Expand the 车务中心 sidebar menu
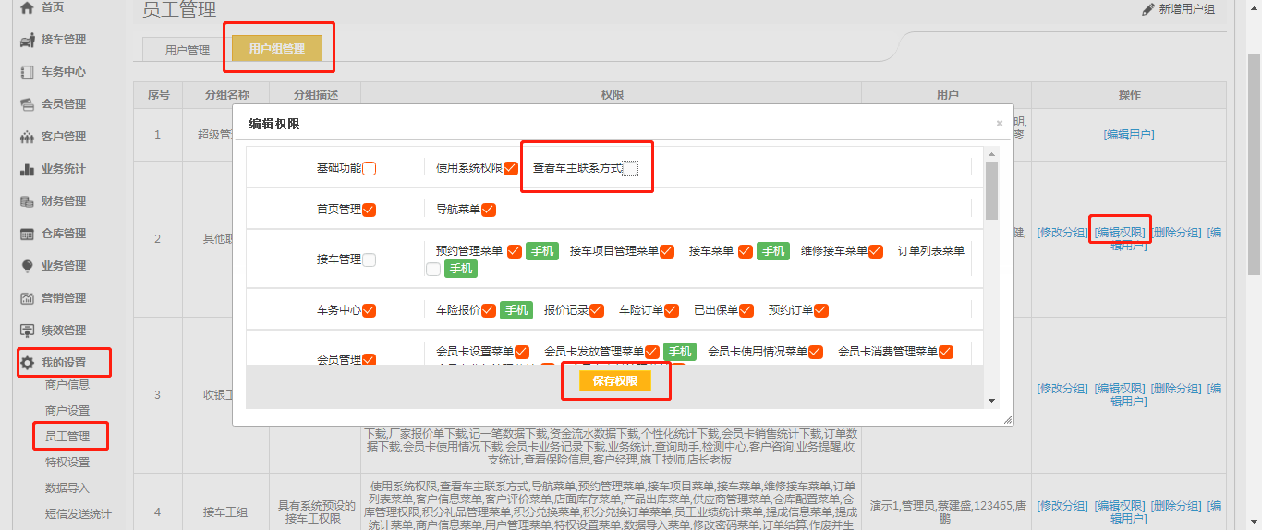 coord(63,72)
